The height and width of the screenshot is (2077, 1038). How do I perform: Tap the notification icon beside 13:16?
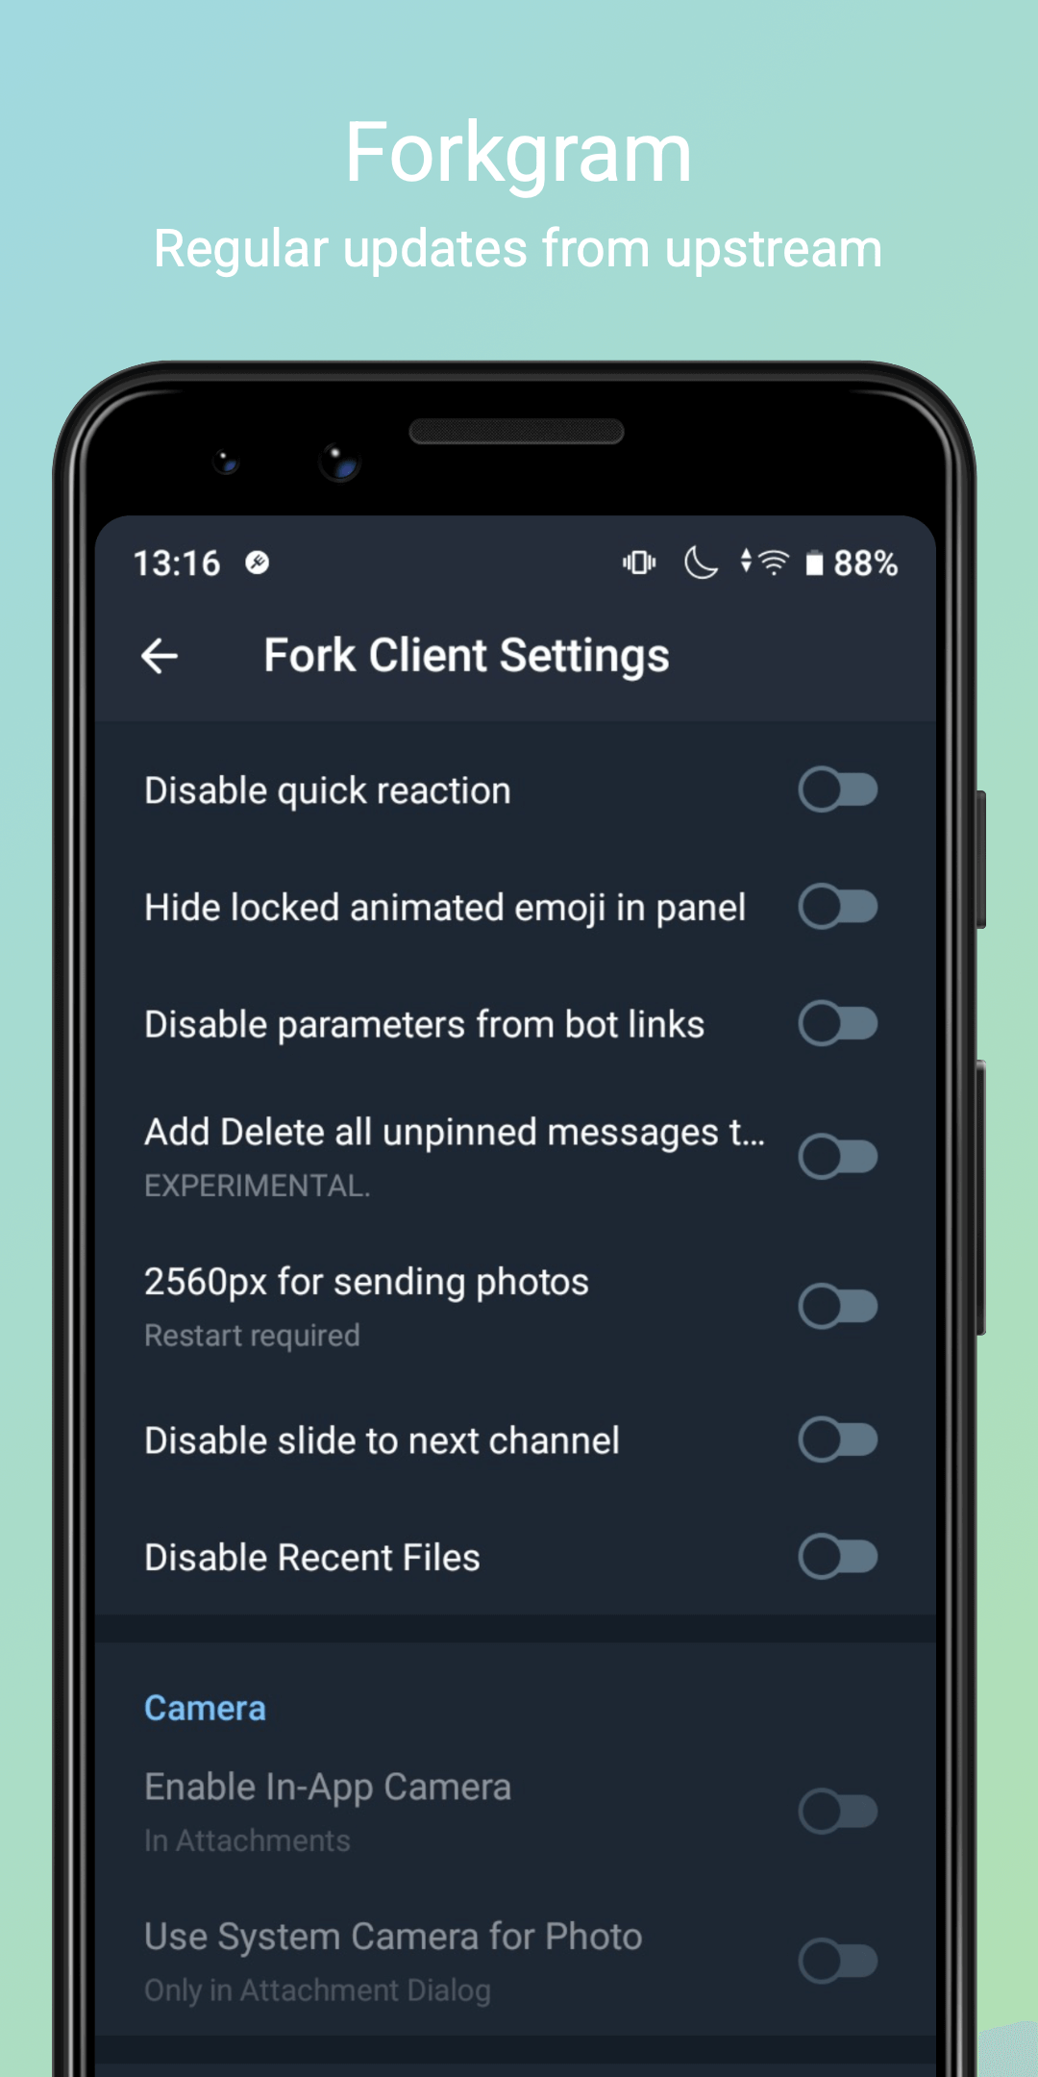click(x=257, y=563)
